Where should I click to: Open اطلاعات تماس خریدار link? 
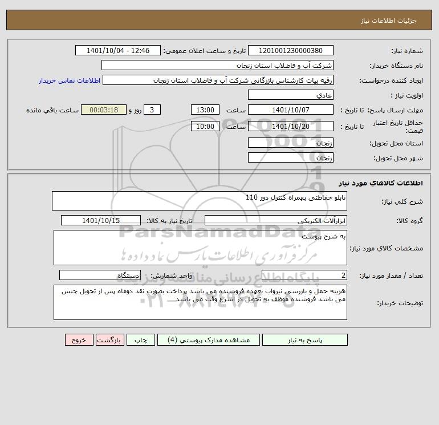[x=70, y=80]
